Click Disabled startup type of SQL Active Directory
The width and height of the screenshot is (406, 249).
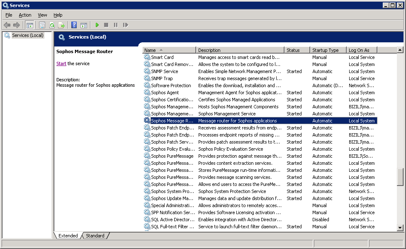click(321, 220)
